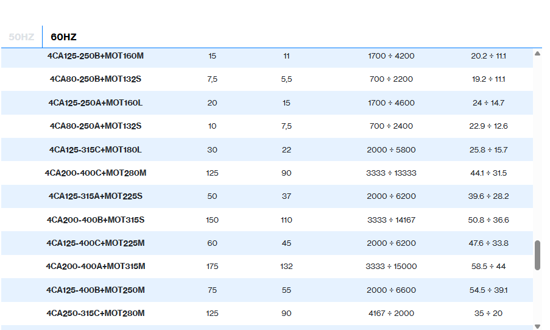
Task: Click model 4CA250-315C+MOT280M
Action: pos(96,314)
